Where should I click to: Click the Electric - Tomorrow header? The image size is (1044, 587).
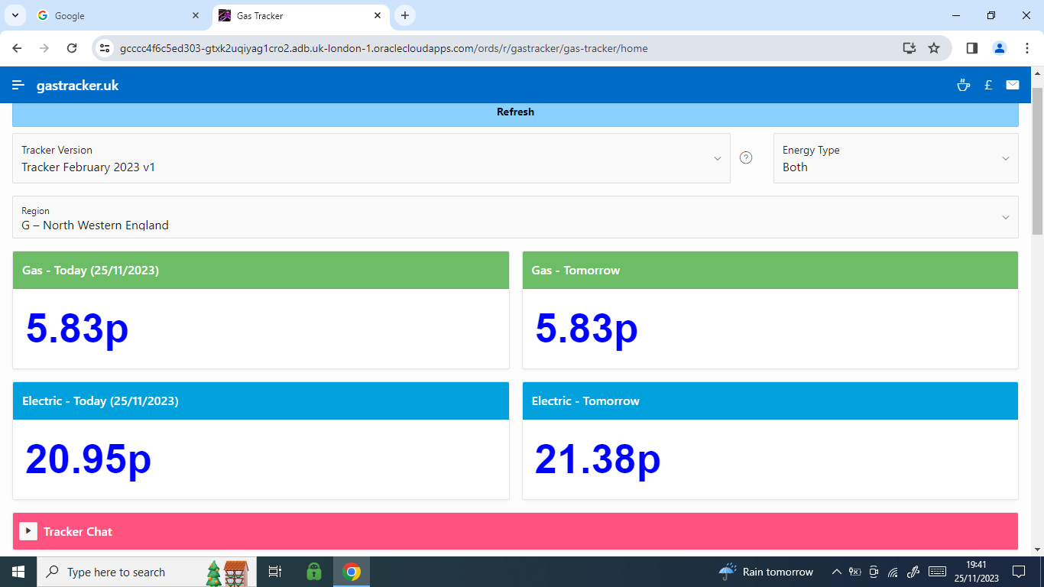(770, 401)
